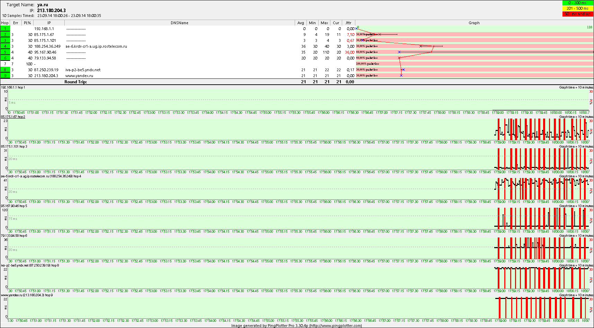Click the Avg column header

(x=301, y=23)
